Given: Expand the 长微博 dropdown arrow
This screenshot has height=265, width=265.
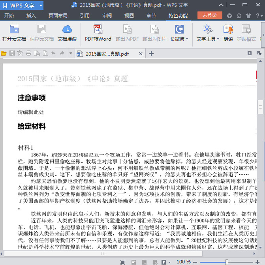Looking at the screenshot, I should click(x=187, y=39).
